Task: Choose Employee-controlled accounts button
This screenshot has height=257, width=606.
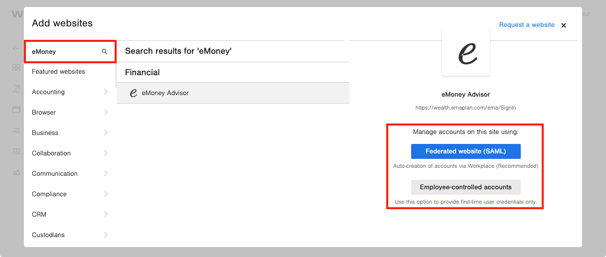Action: tap(465, 187)
